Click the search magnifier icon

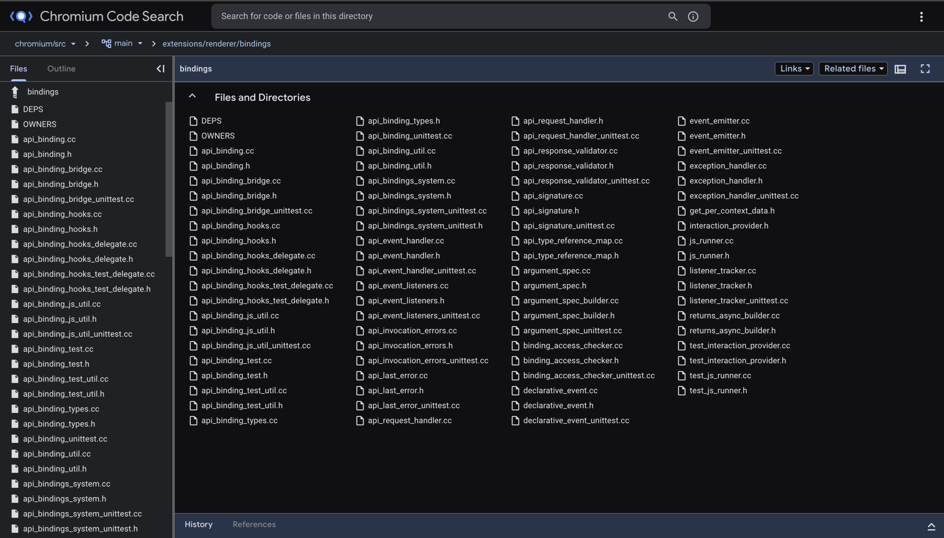[673, 16]
